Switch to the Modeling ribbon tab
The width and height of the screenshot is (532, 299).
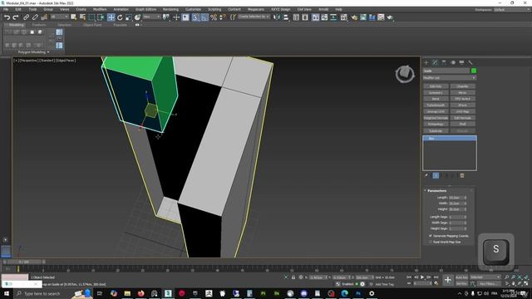(x=16, y=25)
